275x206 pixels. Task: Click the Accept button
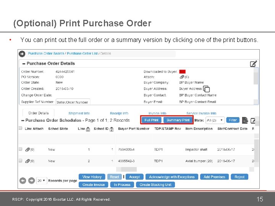click(x=134, y=177)
